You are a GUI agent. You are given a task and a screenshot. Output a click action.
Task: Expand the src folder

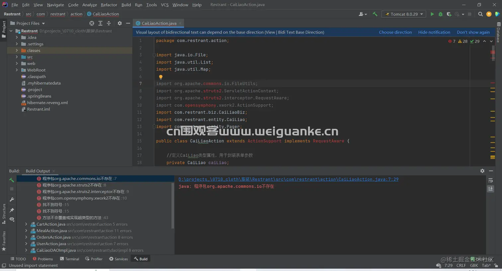click(x=17, y=57)
